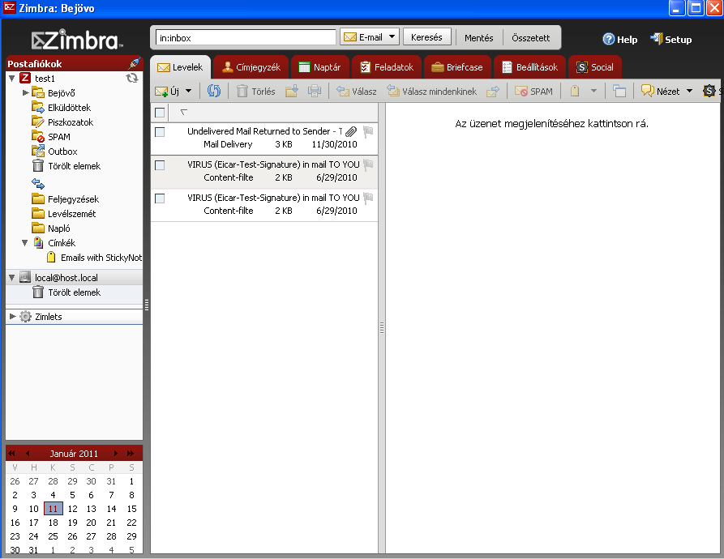The width and height of the screenshot is (724, 559).
Task: Click the New message envelope icon
Action: [161, 92]
